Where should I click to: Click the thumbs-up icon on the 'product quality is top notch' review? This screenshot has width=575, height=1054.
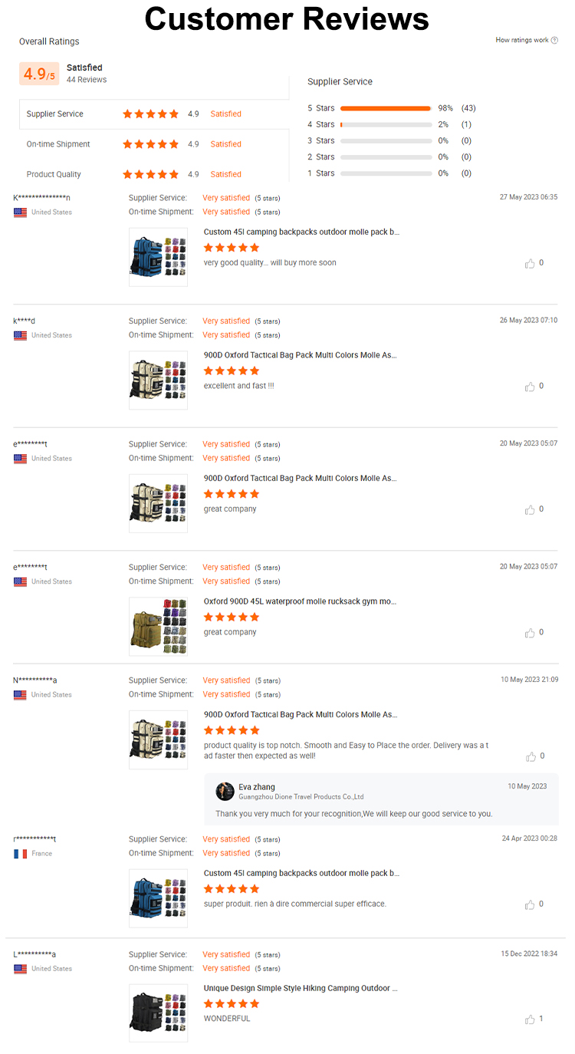(x=530, y=756)
